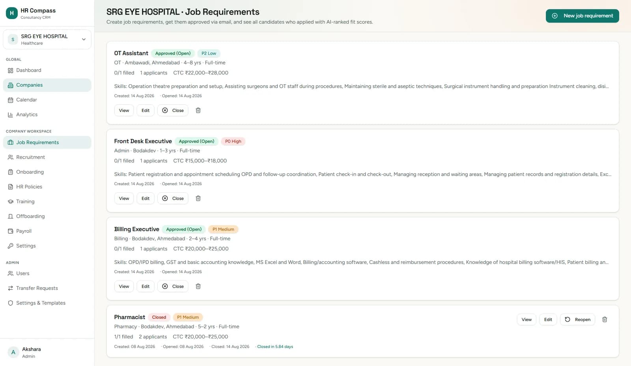This screenshot has width=631, height=366.
Task: Open Dashboard in the sidebar
Action: (47, 70)
